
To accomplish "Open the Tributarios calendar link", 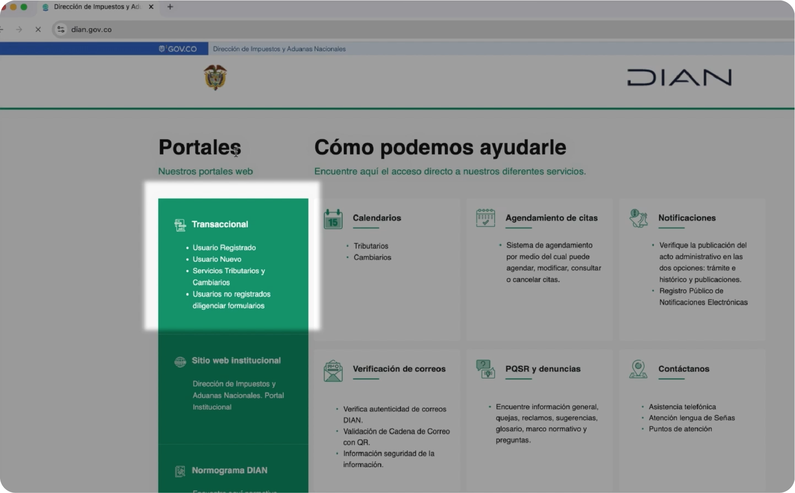I will coord(371,246).
